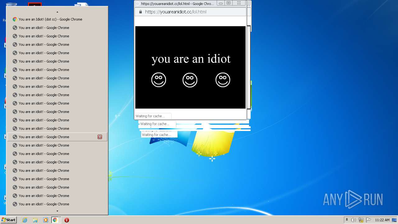
Task: Launch Internet Explorer from the taskbar
Action: point(25,220)
